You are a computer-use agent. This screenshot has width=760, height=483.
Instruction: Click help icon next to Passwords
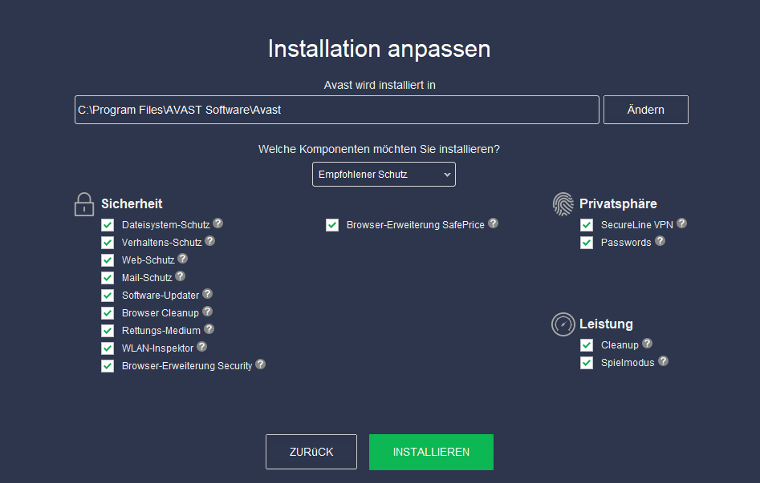[x=660, y=241]
